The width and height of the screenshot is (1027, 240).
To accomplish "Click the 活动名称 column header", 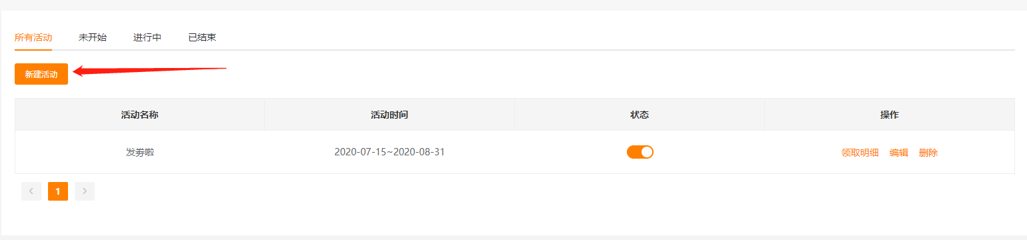I will (x=140, y=115).
